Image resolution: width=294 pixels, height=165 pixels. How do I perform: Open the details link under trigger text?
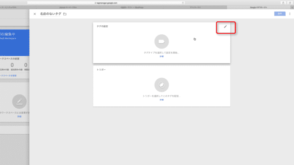tap(162, 100)
